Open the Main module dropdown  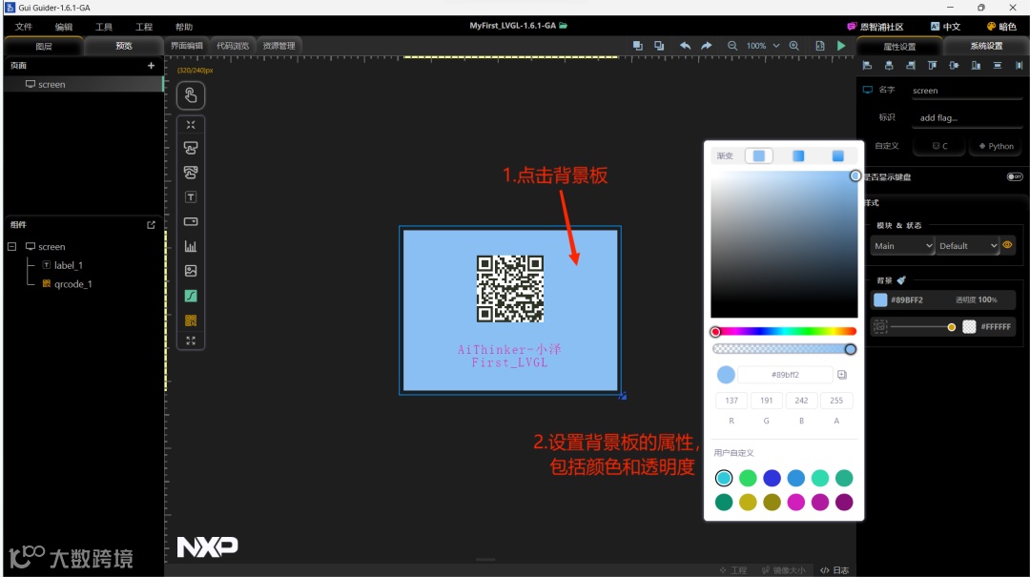click(901, 245)
